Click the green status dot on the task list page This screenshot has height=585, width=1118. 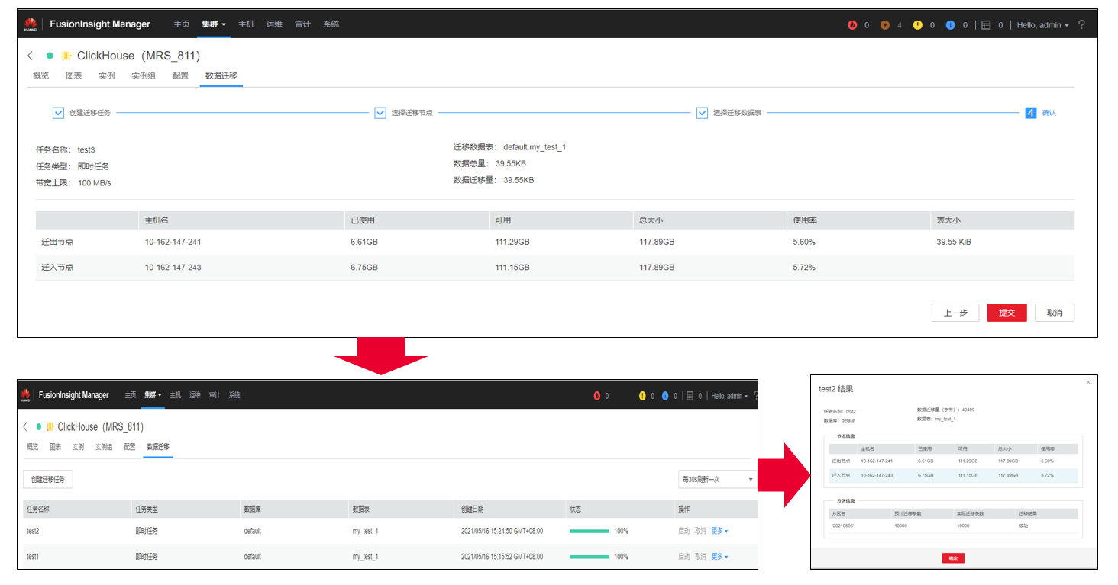pyautogui.click(x=39, y=426)
